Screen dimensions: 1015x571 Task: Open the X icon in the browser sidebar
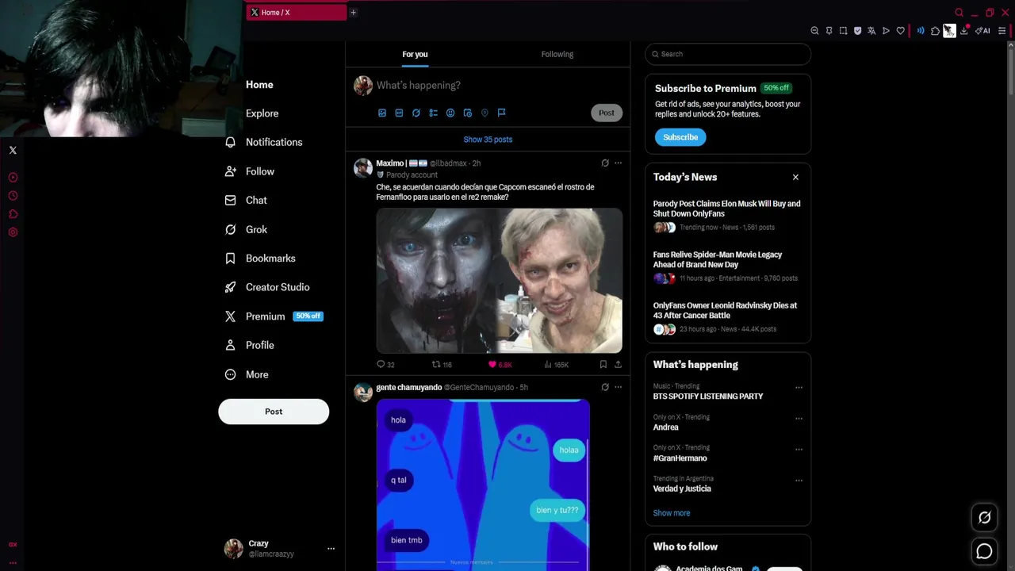13,150
